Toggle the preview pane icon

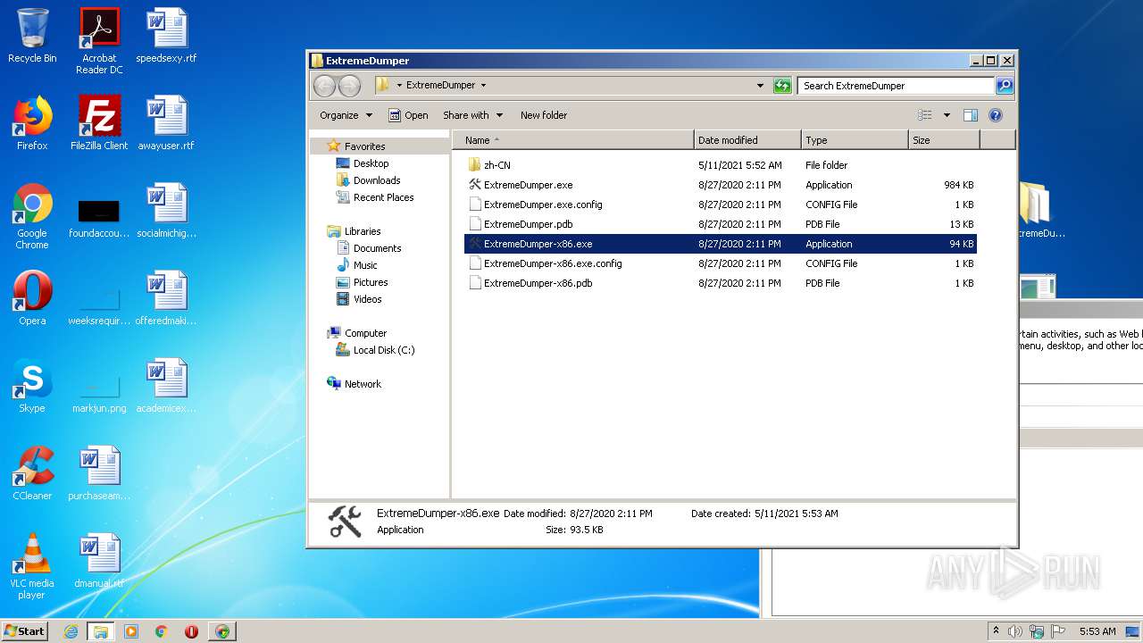coord(971,115)
